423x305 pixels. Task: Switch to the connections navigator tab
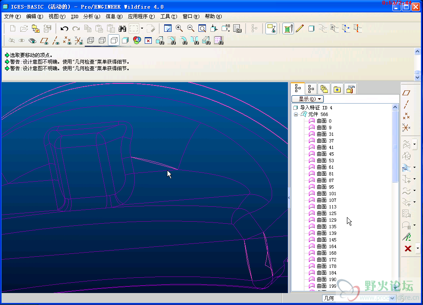click(x=350, y=89)
